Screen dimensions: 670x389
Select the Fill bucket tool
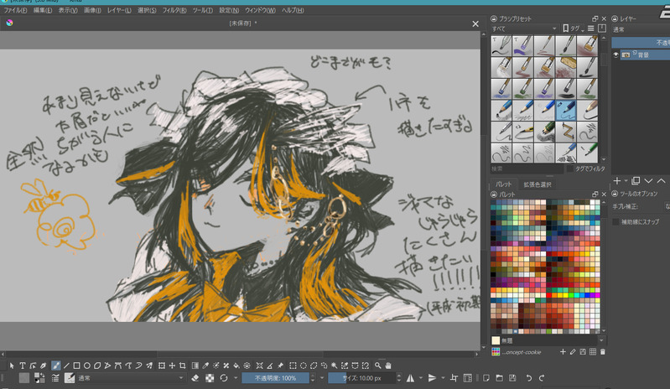coord(236,366)
